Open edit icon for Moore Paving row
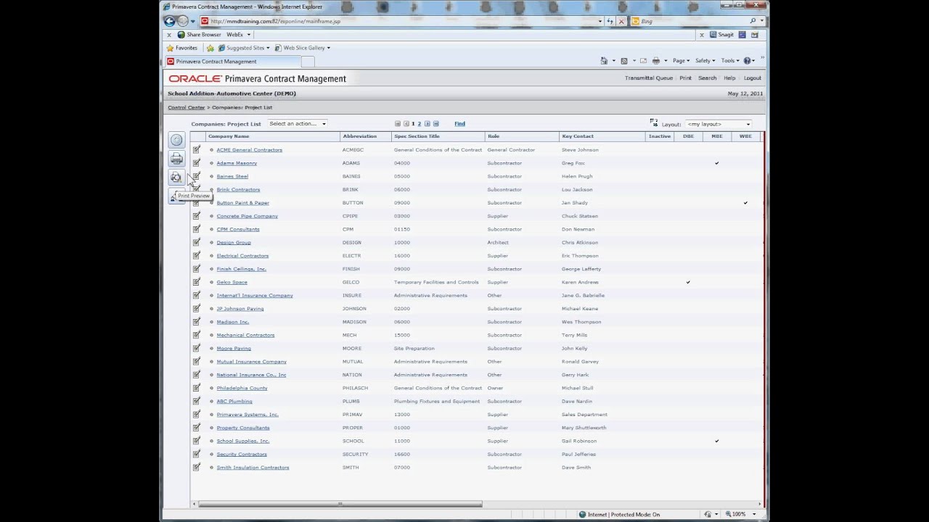929x522 pixels. [196, 348]
